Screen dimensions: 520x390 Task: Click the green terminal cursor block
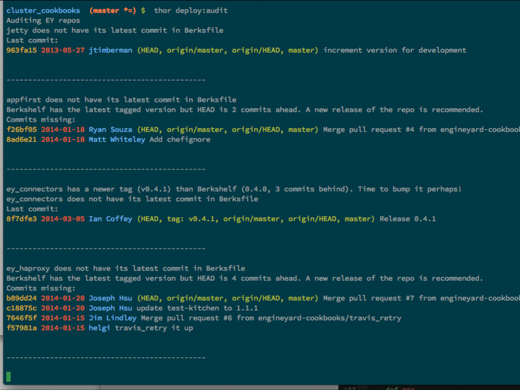(x=9, y=377)
